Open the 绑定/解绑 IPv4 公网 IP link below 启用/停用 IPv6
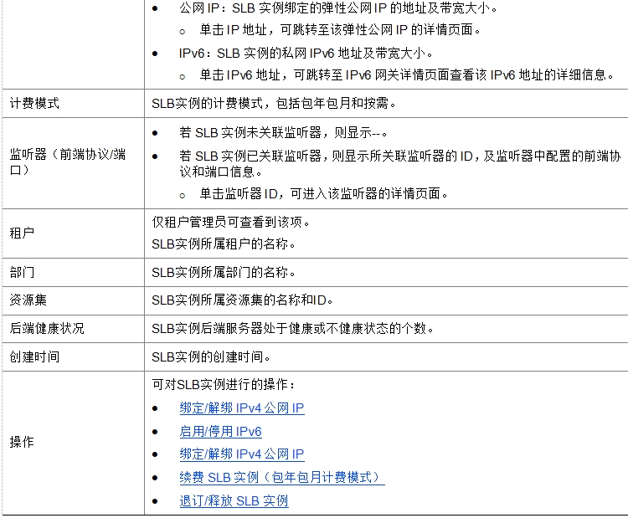The image size is (628, 518). click(x=242, y=454)
